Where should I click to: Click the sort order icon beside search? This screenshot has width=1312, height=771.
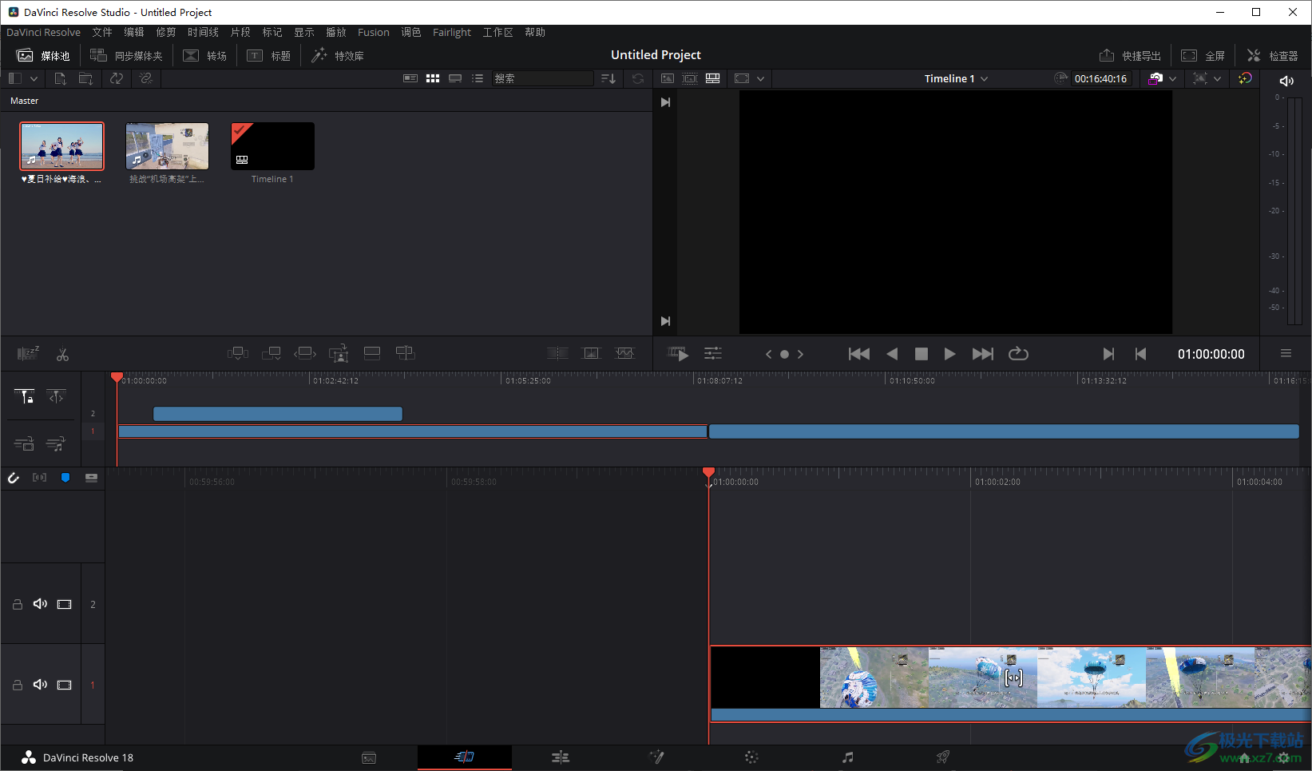(608, 78)
